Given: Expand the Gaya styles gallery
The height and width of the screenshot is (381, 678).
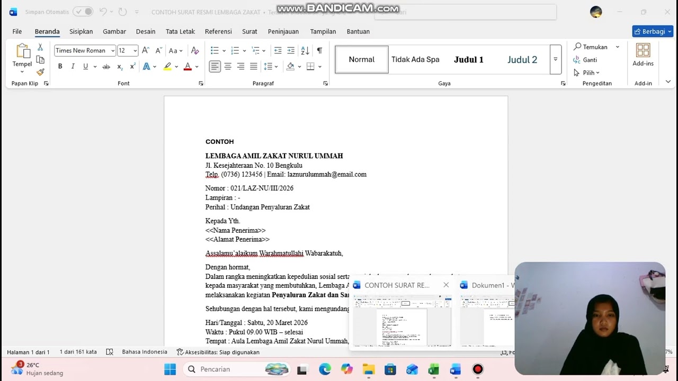Looking at the screenshot, I should (555, 59).
